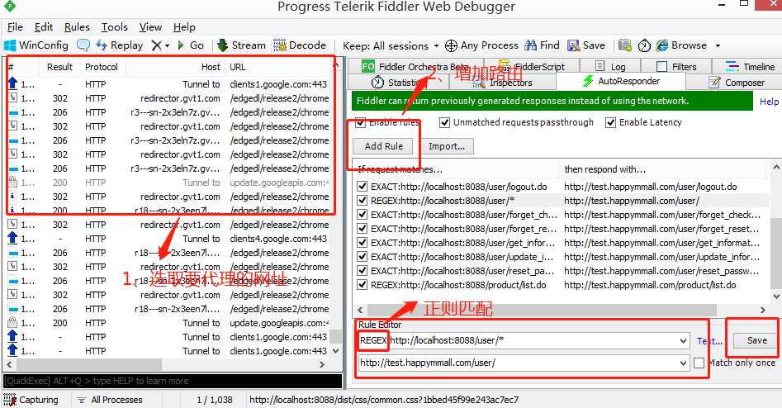Open the Browse dropdown arrow
The image size is (782, 408).
[718, 46]
